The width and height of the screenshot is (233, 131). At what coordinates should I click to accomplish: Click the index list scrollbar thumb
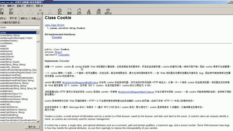point(38,38)
